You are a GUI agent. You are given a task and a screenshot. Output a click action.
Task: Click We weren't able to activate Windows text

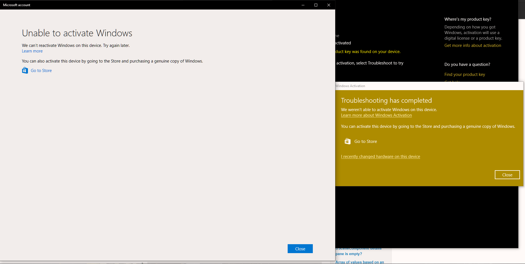[389, 110]
